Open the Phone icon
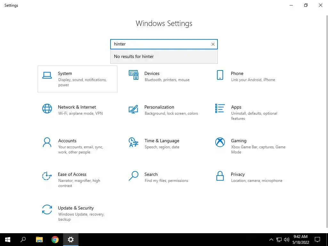328x246 pixels. click(220, 75)
